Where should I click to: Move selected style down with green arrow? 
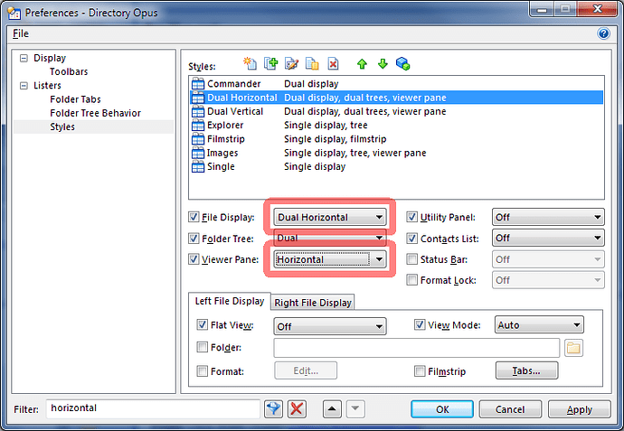(x=382, y=63)
